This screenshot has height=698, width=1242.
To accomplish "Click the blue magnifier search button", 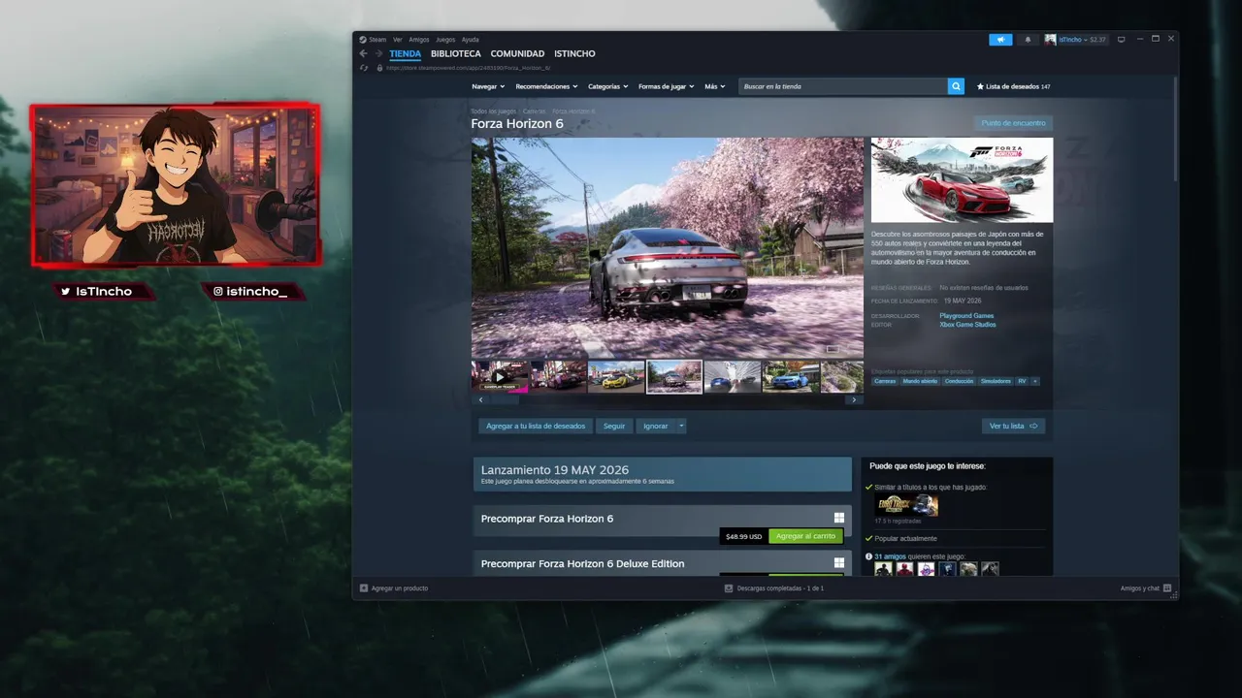I will pyautogui.click(x=956, y=86).
